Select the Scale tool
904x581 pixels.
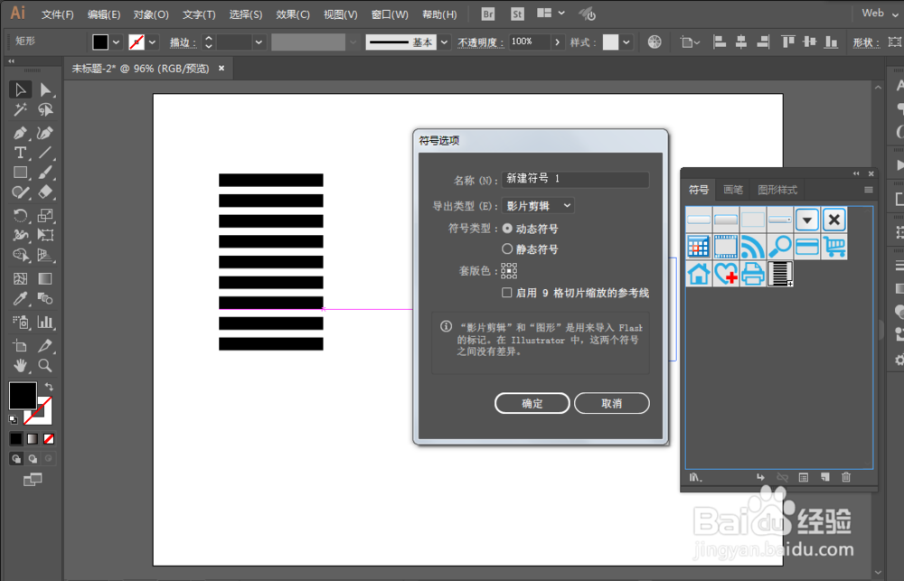(x=45, y=216)
